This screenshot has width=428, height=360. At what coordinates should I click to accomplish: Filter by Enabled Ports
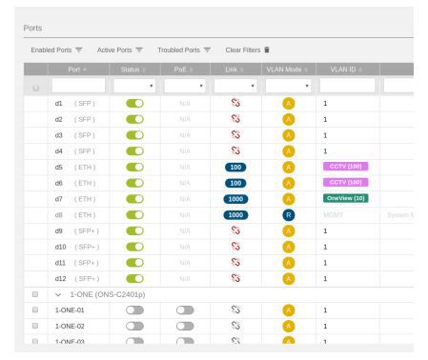(x=56, y=50)
